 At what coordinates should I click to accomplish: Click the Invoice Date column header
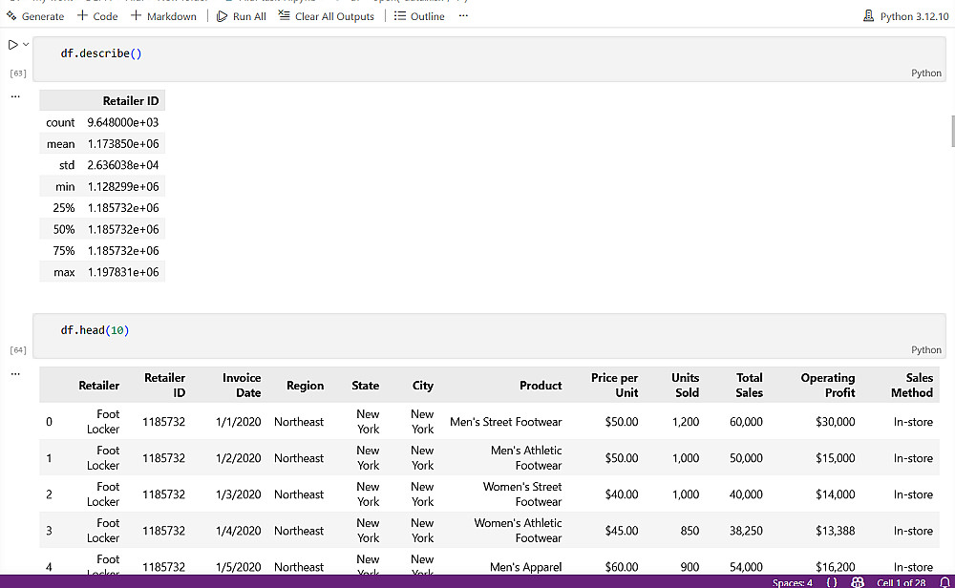pyautogui.click(x=242, y=386)
